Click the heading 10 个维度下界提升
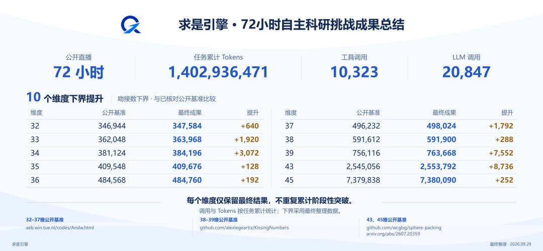The image size is (543, 251). pos(65,98)
